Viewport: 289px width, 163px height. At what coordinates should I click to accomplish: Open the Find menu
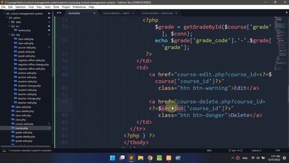tap(31, 7)
